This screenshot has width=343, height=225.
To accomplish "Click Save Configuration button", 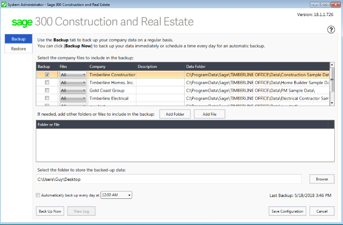I will pos(287,211).
